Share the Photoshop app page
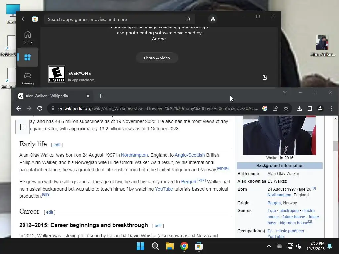The image size is (339, 254). (x=265, y=77)
